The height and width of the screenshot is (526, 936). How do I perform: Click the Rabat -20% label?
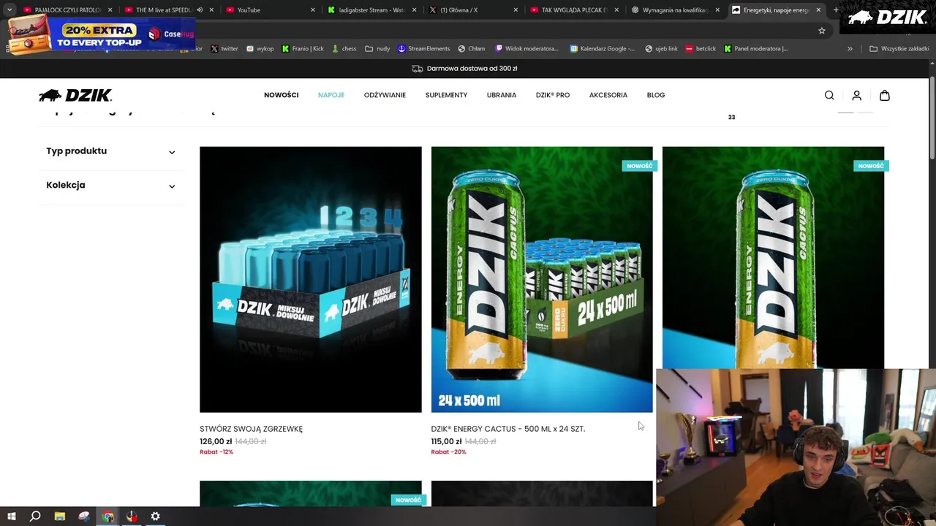pyautogui.click(x=448, y=451)
